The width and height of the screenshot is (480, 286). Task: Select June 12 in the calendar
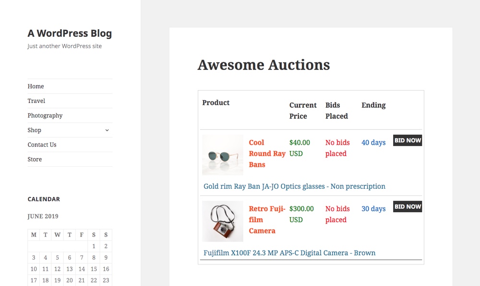pos(57,269)
